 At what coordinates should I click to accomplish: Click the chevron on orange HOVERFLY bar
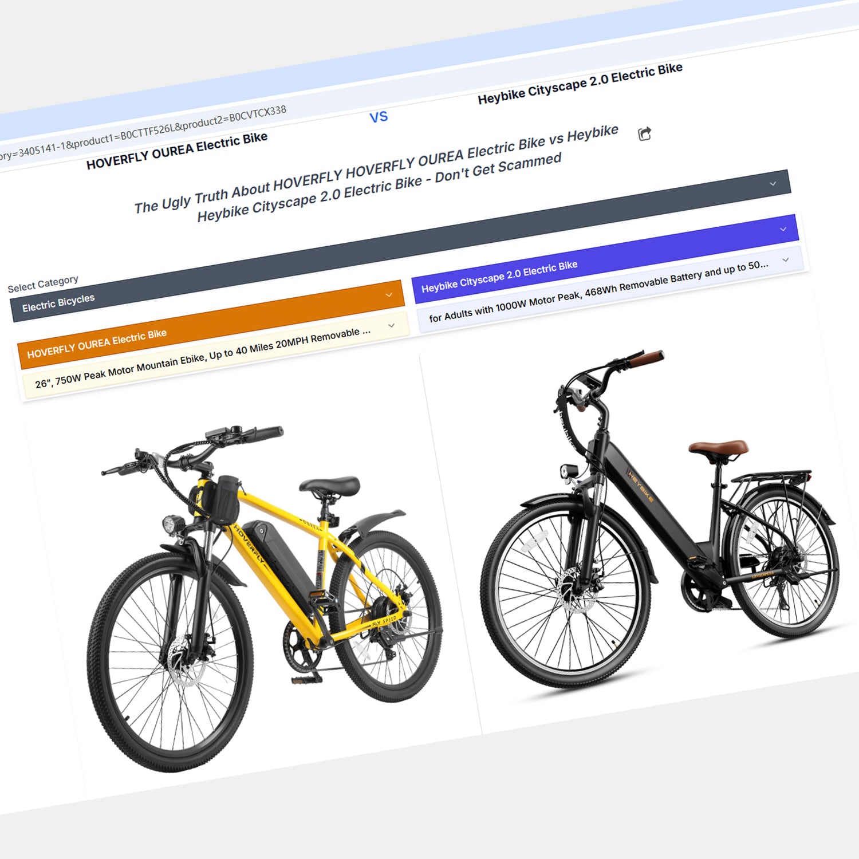point(389,295)
